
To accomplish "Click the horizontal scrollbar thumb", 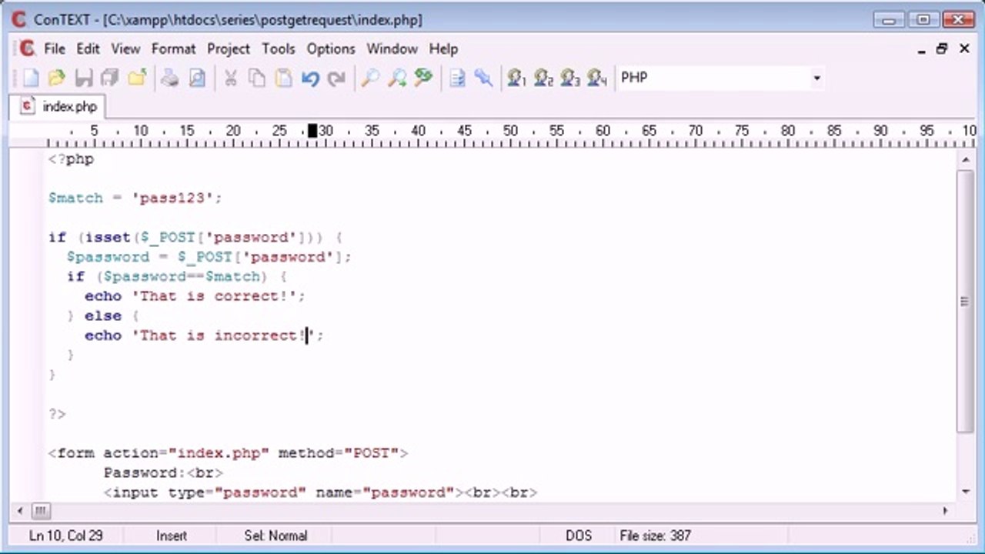I will pos(41,510).
